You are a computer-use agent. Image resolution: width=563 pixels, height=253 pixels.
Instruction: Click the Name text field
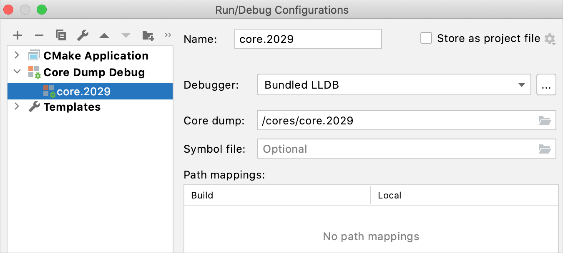click(x=308, y=39)
